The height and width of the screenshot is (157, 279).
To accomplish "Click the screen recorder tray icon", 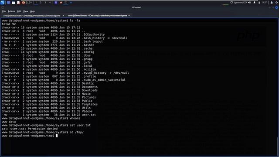I will [231, 3].
